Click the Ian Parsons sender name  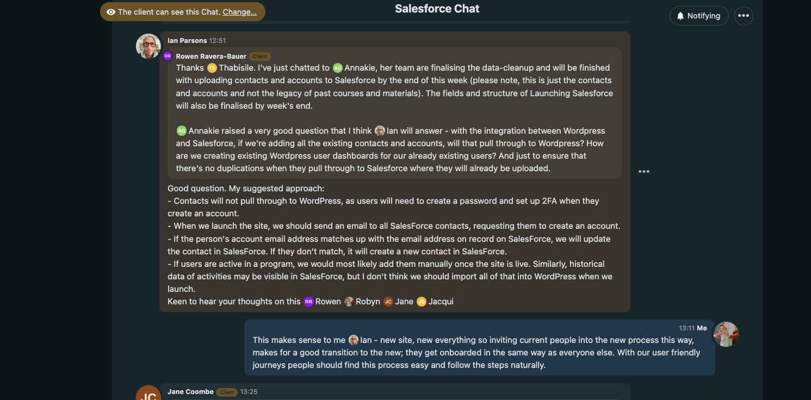tap(187, 41)
